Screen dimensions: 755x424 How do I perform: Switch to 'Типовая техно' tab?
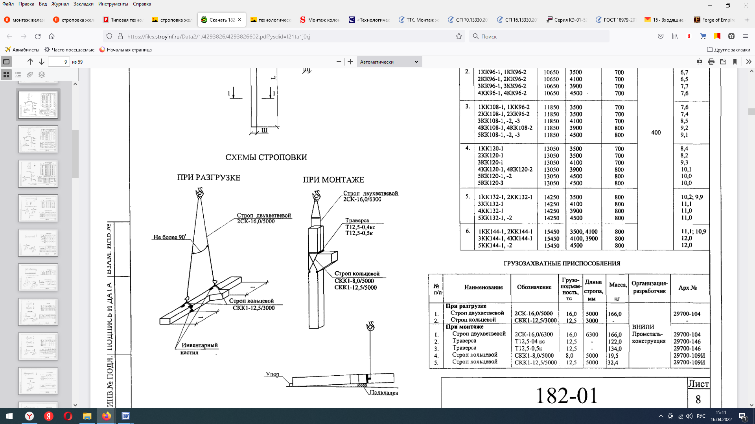pyautogui.click(x=123, y=20)
